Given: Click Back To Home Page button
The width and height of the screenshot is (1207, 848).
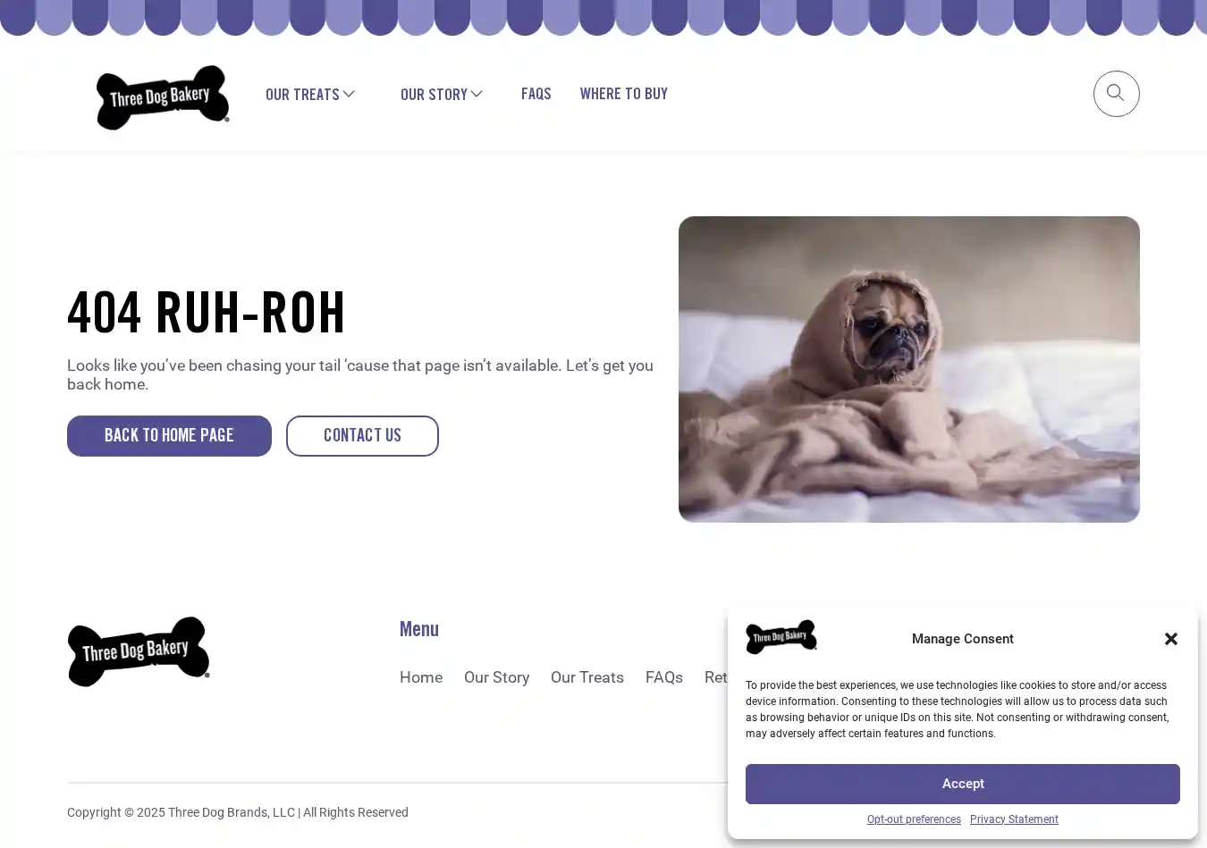Looking at the screenshot, I should click(x=169, y=436).
